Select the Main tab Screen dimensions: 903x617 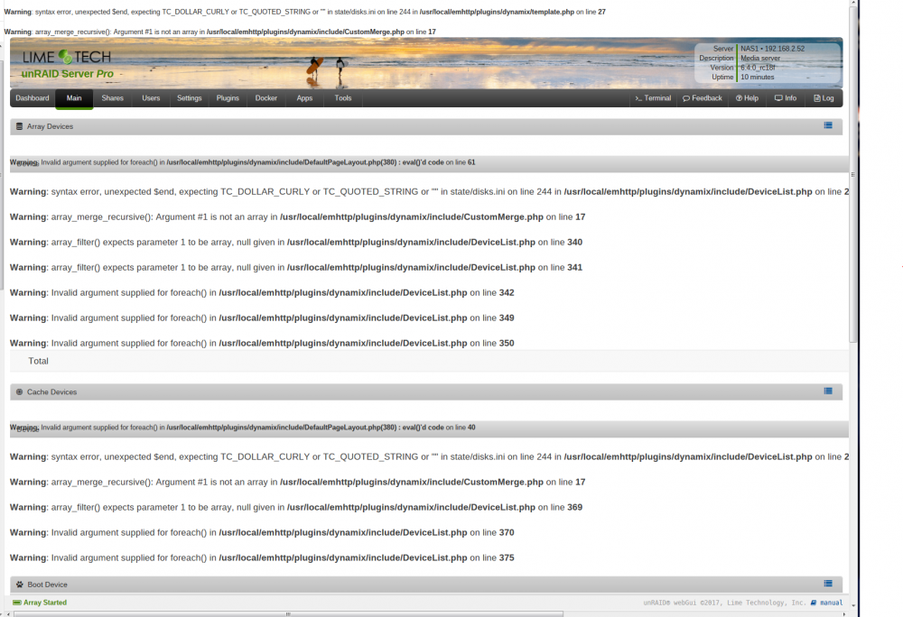coord(74,98)
